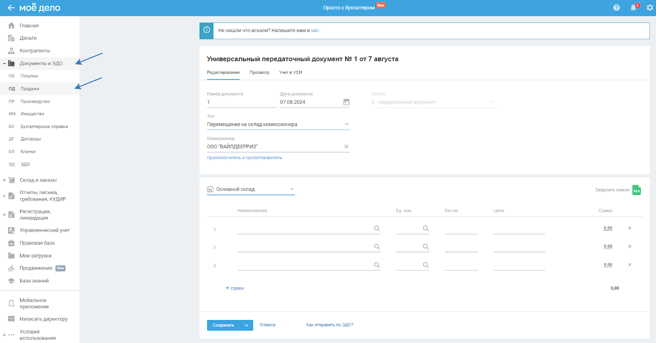656x343 pixels.
Task: Open the Сохранить button dropdown arrow
Action: pos(246,325)
